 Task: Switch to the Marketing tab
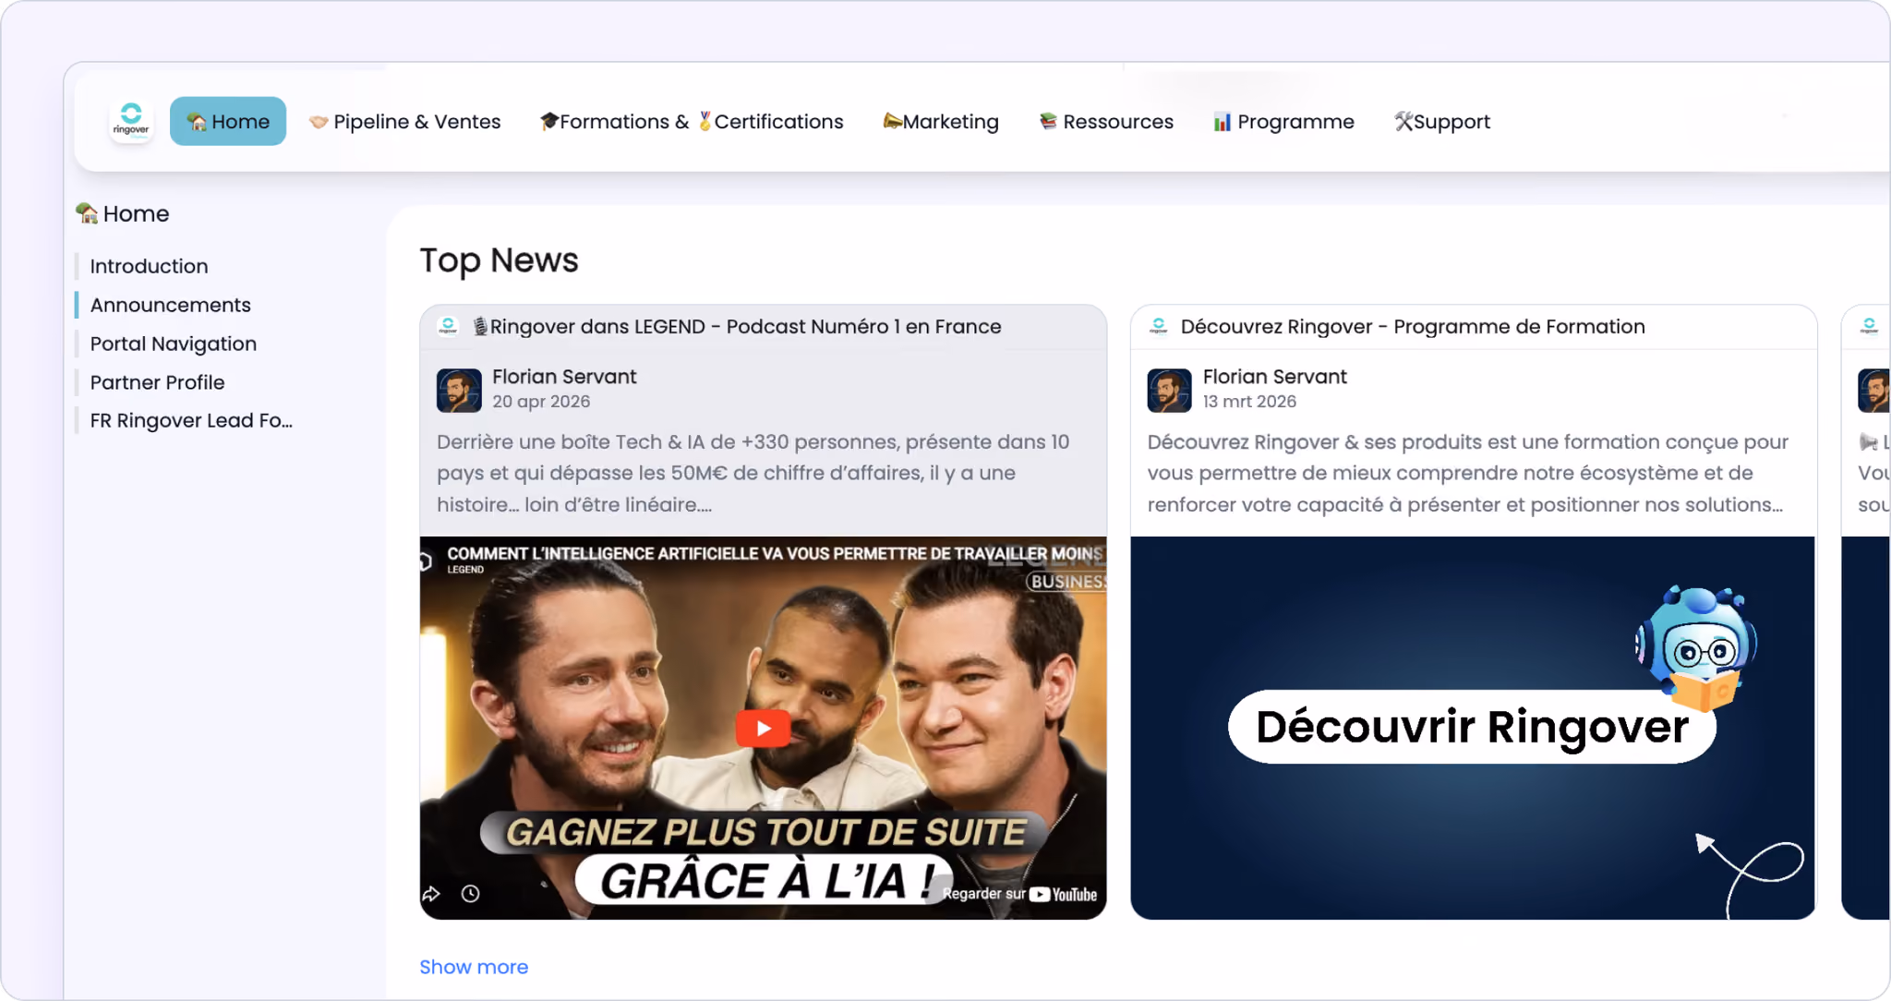point(941,122)
